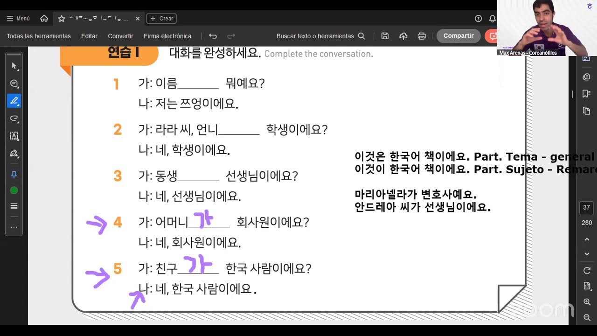Click the Crear new tab button

click(161, 19)
